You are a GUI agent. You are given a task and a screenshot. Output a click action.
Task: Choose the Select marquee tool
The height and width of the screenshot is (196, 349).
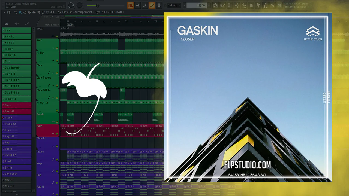point(43,12)
